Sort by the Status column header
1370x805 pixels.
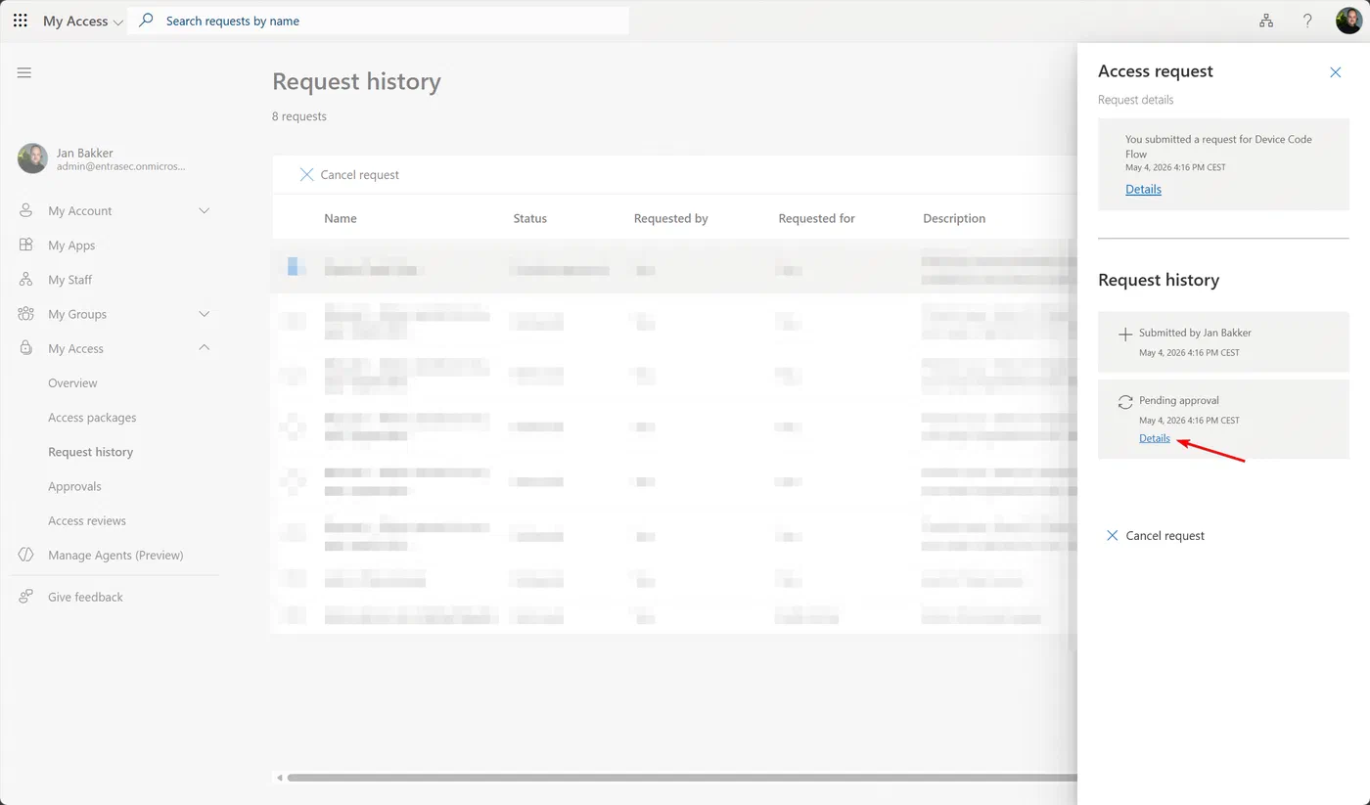coord(529,218)
